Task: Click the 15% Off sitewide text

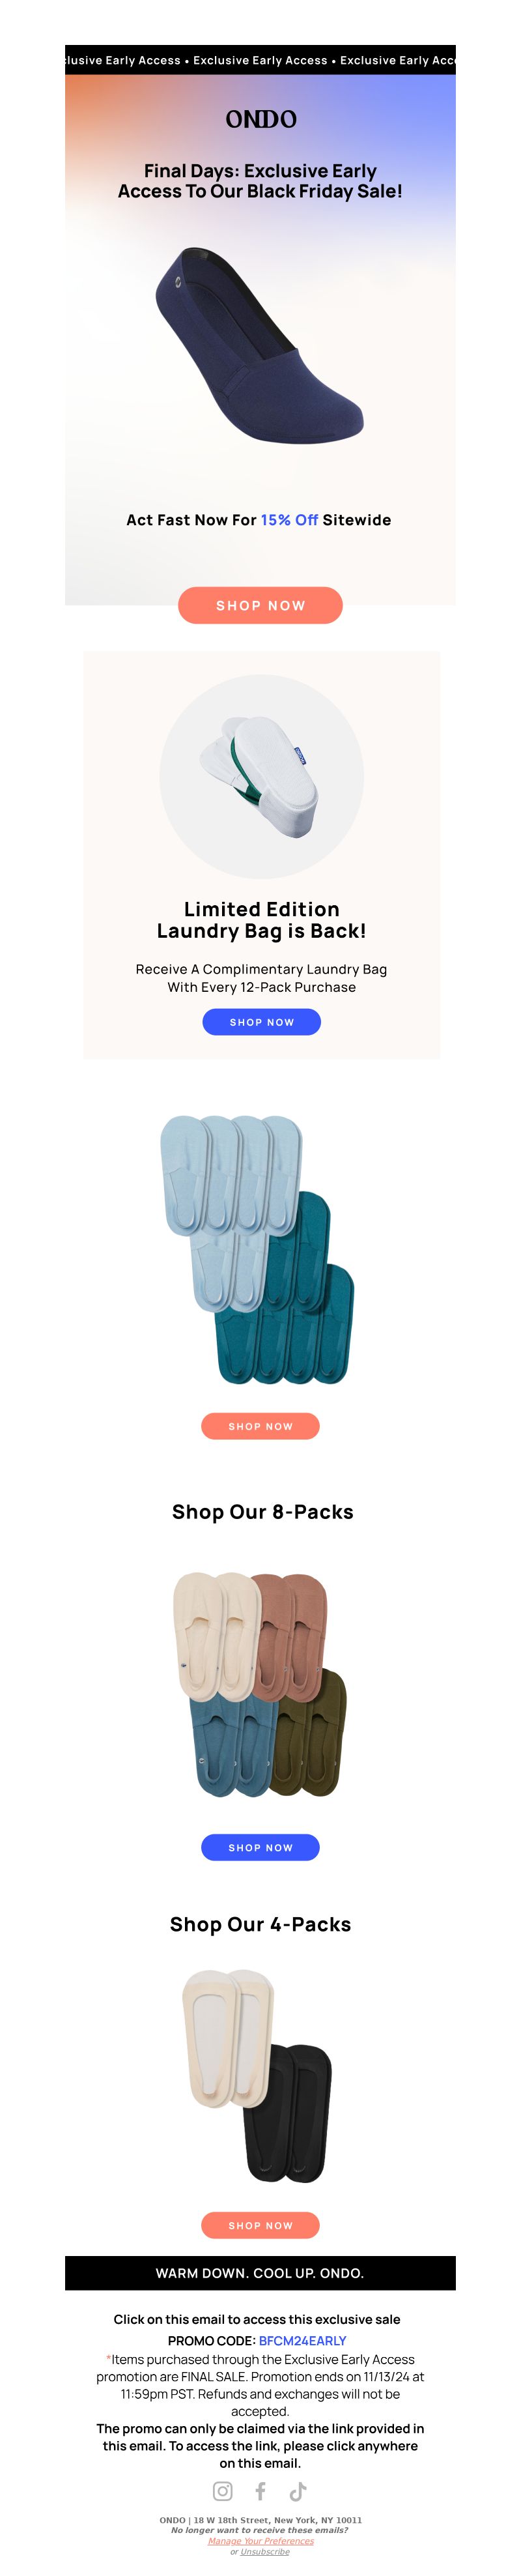Action: (x=289, y=520)
